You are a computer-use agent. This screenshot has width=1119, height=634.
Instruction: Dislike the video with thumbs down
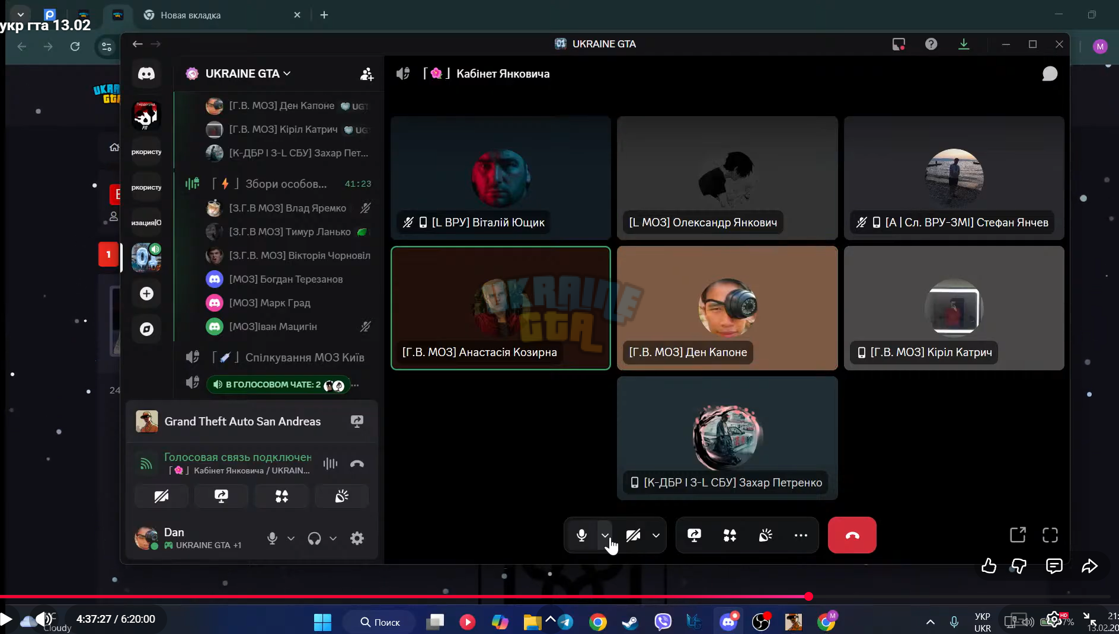tap(1019, 566)
